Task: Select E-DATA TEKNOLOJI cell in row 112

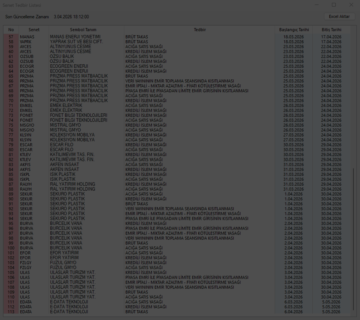Action: (x=69, y=307)
